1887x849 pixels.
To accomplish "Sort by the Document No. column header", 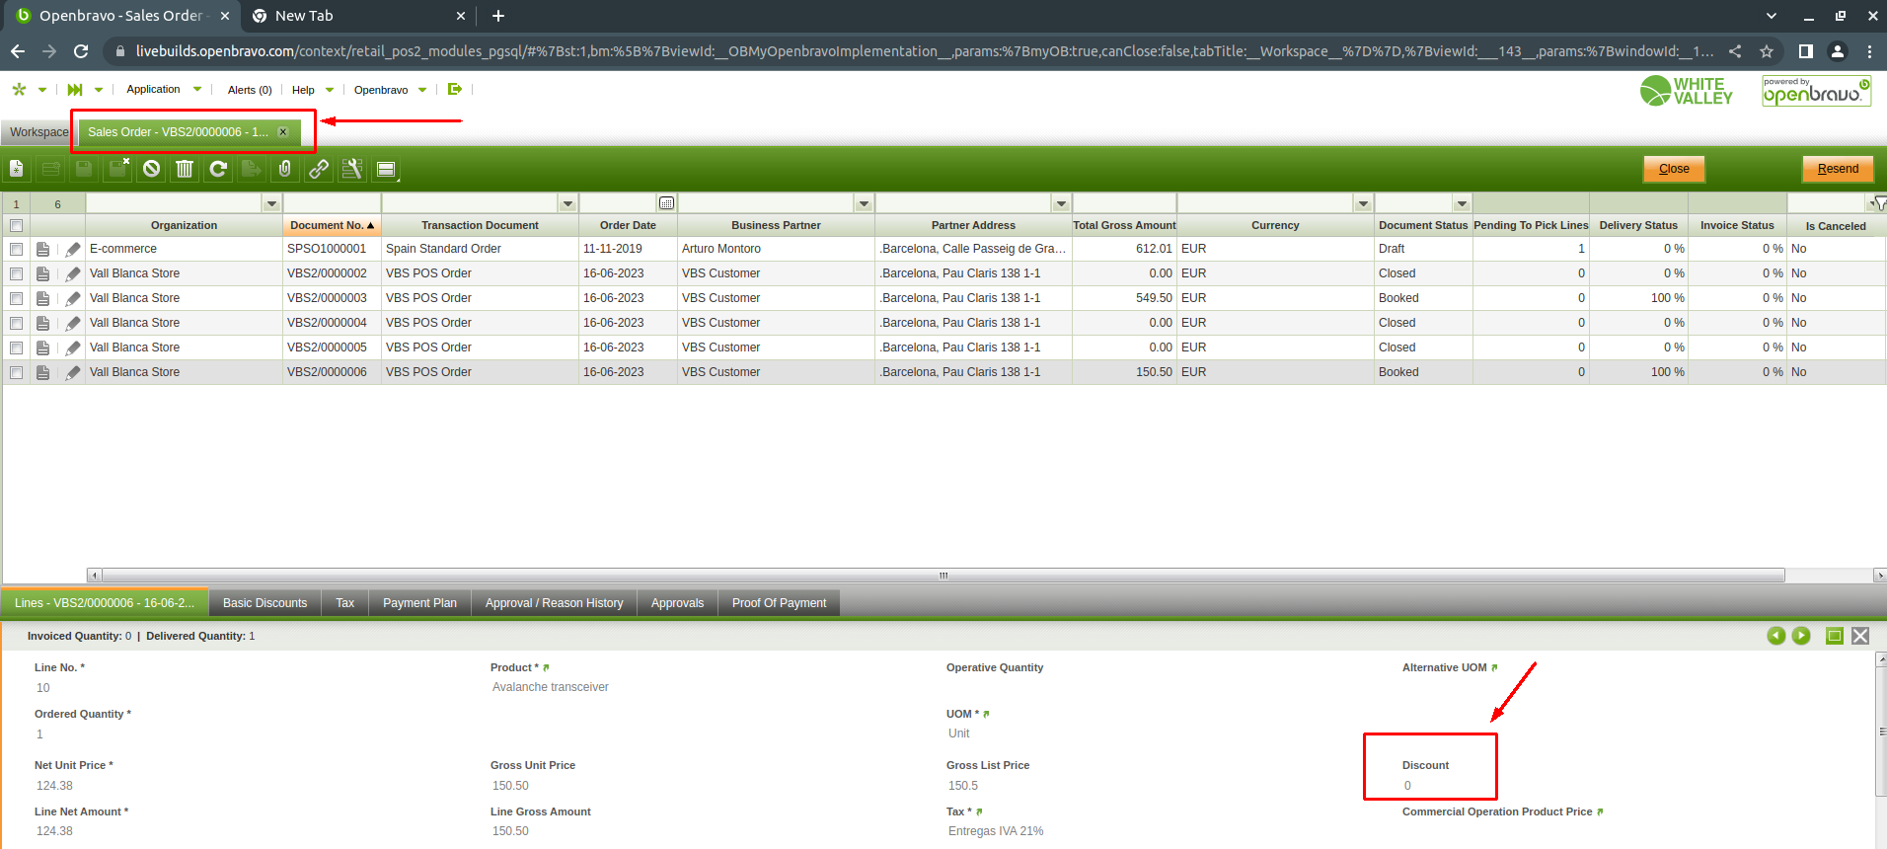I will (332, 225).
